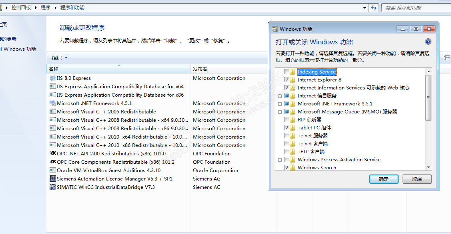
Task: Click the Oracle Corporation publisher cell
Action: [215, 170]
